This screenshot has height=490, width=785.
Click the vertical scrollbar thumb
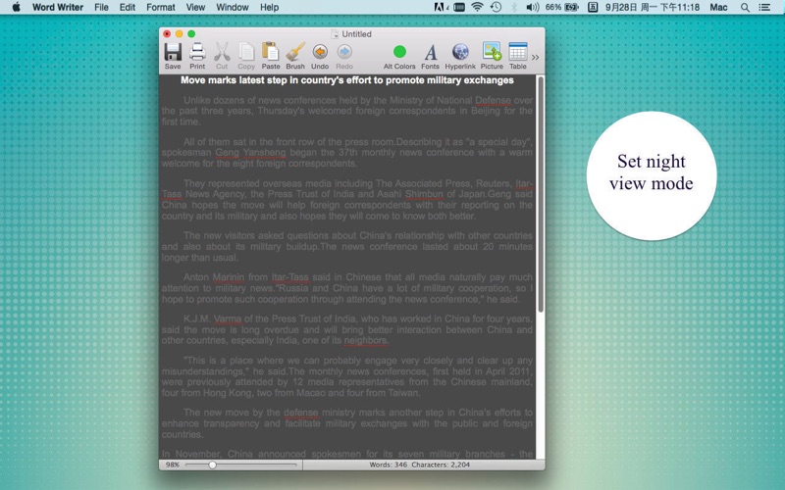[x=541, y=194]
